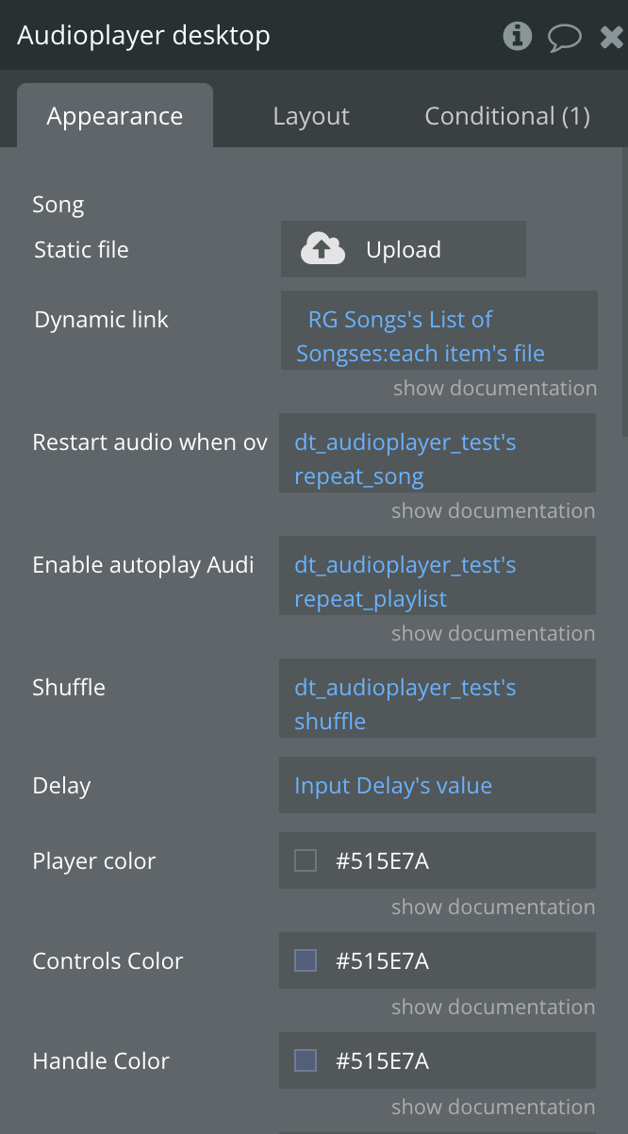Viewport: 628px width, 1134px height.
Task: Open the element info icon
Action: point(518,36)
